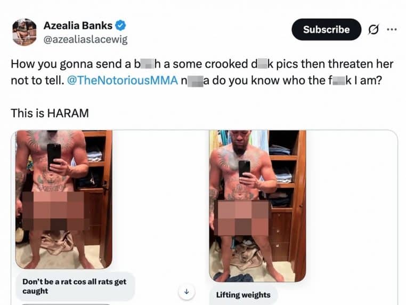Select the "Don't be a rat" message bubble

(75, 286)
